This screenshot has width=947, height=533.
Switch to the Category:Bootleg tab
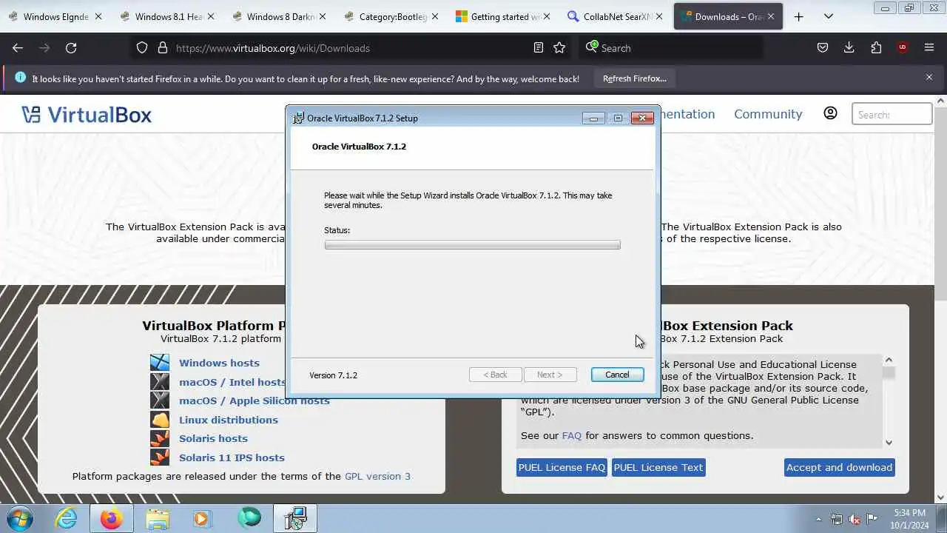coord(393,16)
